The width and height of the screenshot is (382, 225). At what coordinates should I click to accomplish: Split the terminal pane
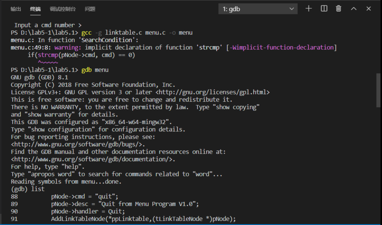click(x=324, y=9)
